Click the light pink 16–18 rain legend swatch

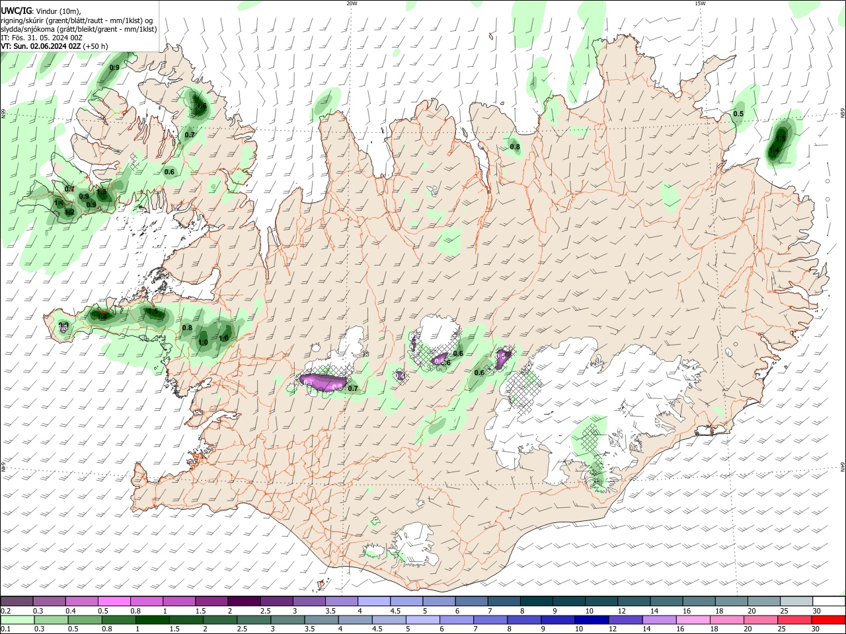(693, 620)
